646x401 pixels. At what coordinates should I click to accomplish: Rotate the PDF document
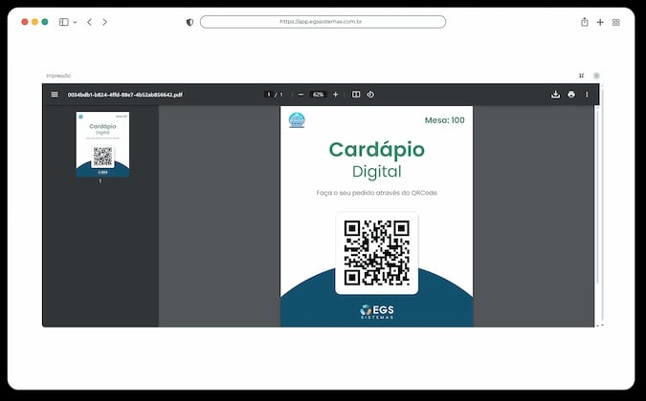coord(370,95)
